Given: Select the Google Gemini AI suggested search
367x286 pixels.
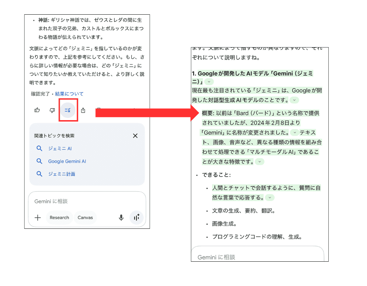Looking at the screenshot, I should click(x=67, y=161).
